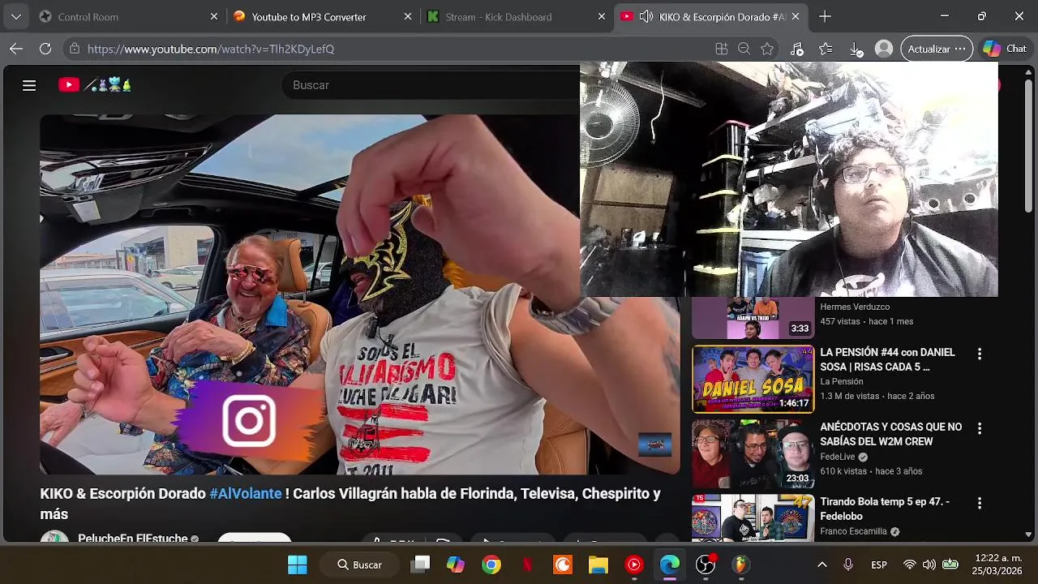Open the browser profile avatar
This screenshot has height=584, width=1038.
tap(884, 49)
